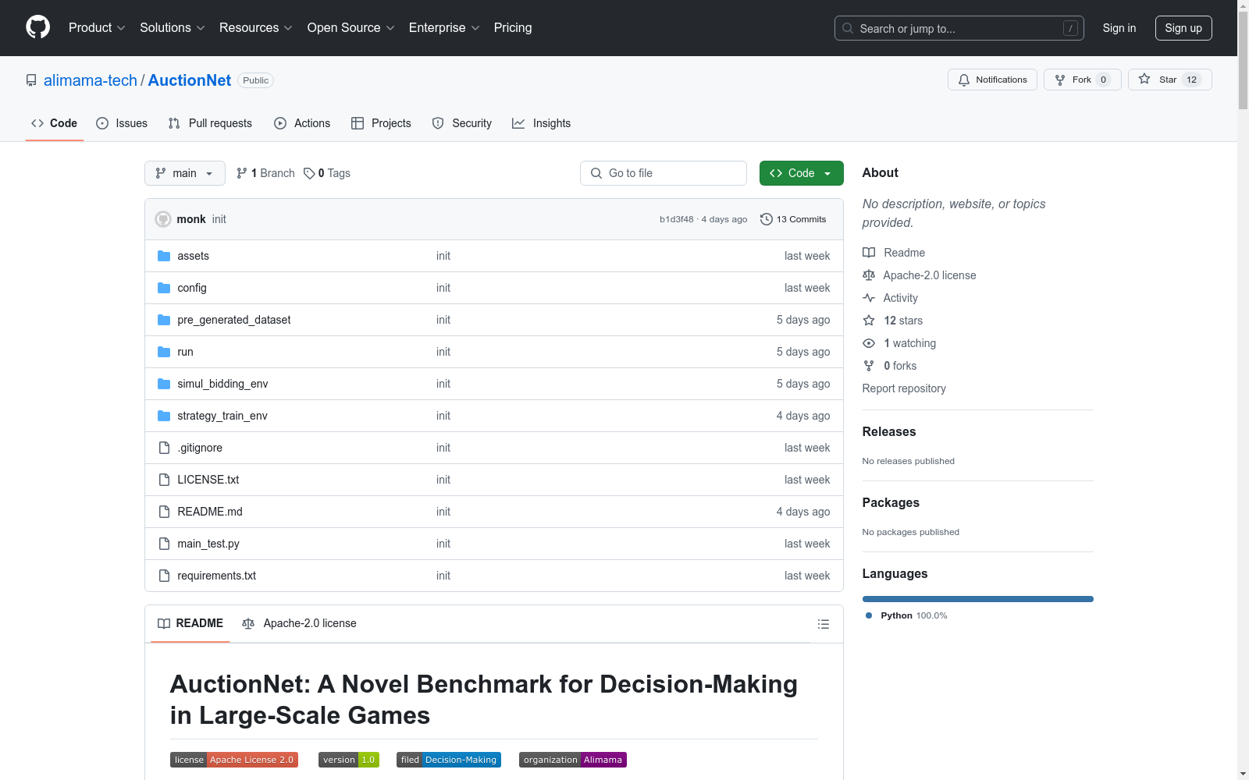Click the commit history clock icon
The image size is (1249, 780).
pos(766,219)
